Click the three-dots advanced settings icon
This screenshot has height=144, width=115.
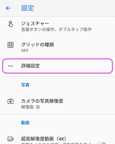[x=11, y=66]
